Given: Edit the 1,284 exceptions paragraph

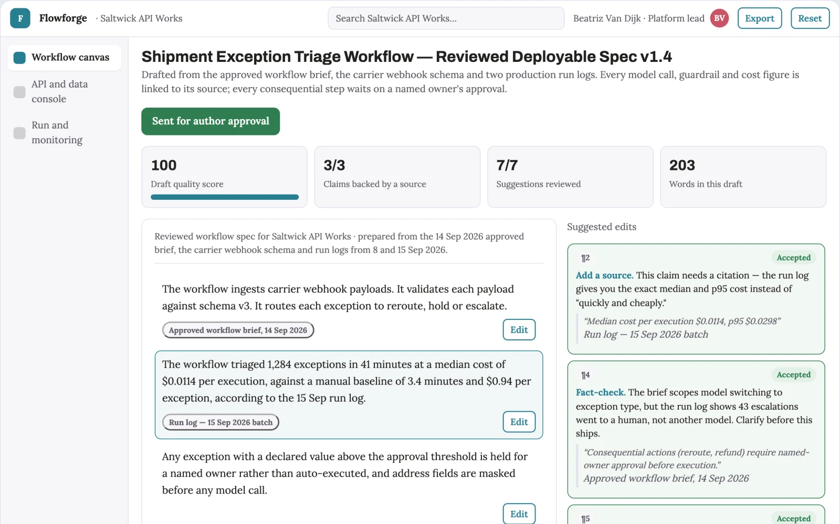Looking at the screenshot, I should [519, 422].
